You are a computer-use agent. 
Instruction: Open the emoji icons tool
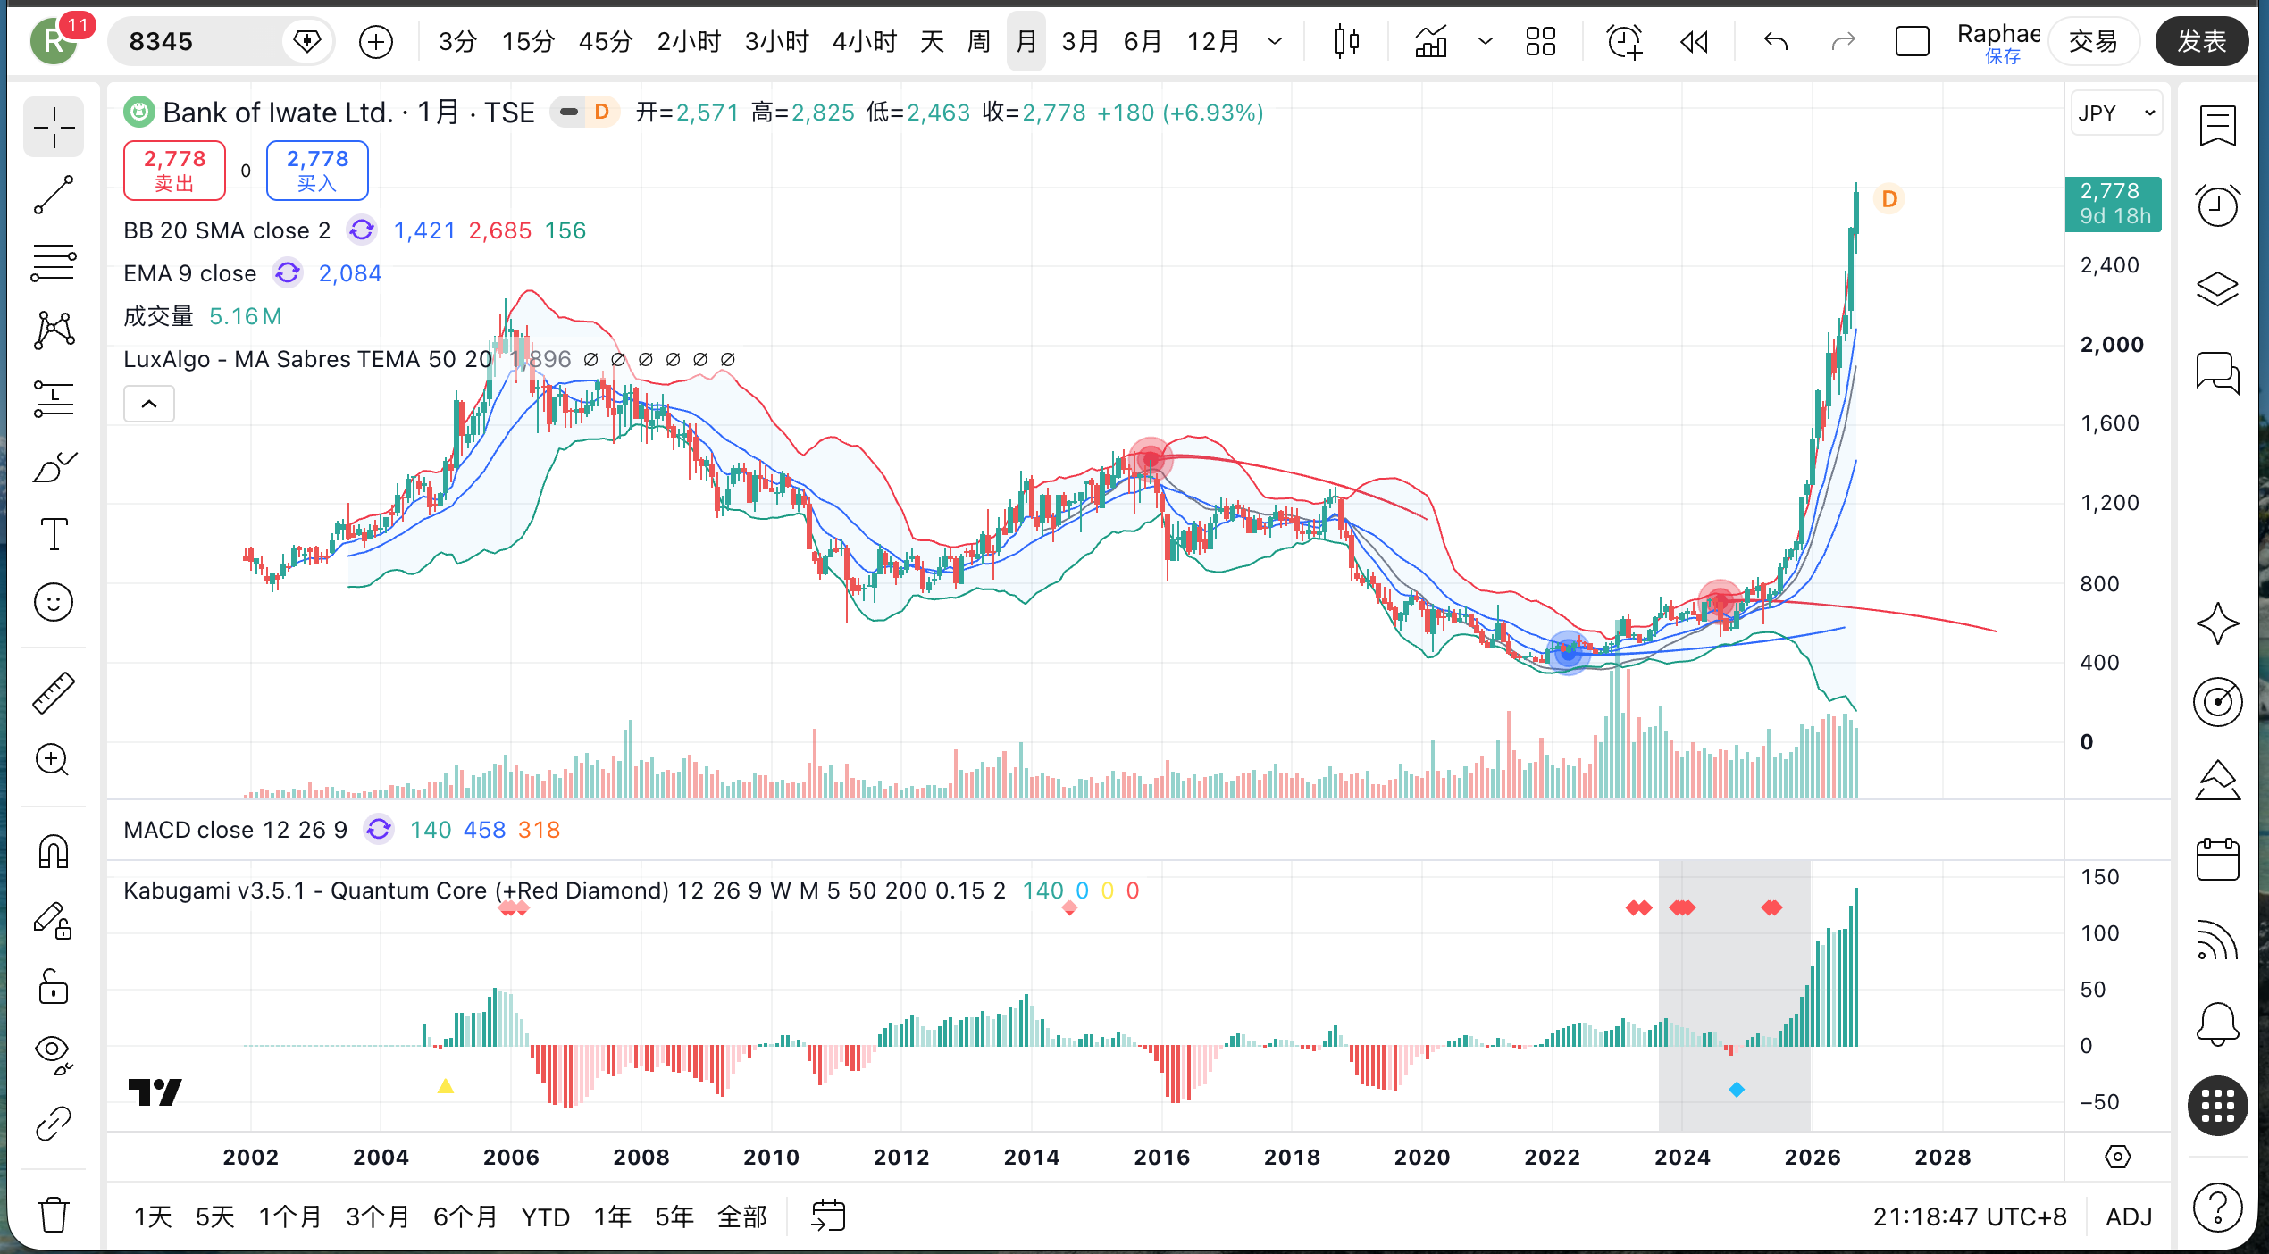[x=54, y=603]
